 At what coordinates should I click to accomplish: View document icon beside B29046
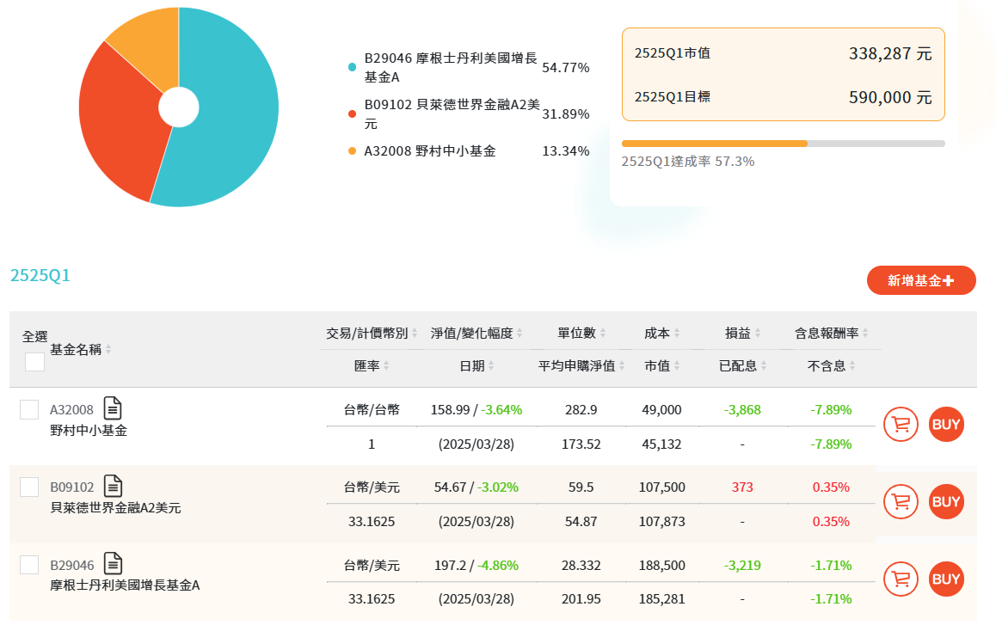(x=114, y=563)
